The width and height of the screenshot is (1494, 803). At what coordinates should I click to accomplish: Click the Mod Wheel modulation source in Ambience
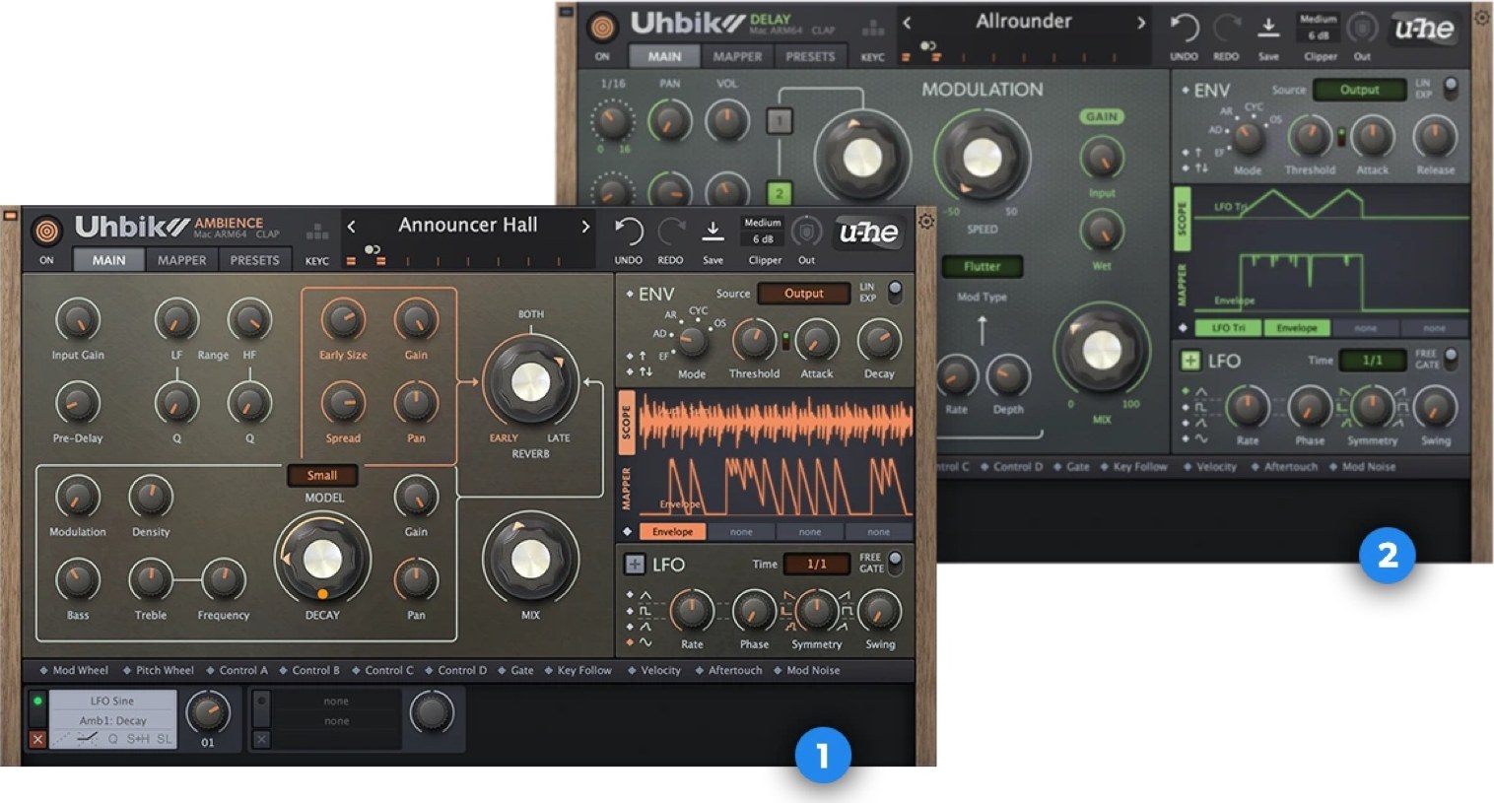click(x=74, y=670)
